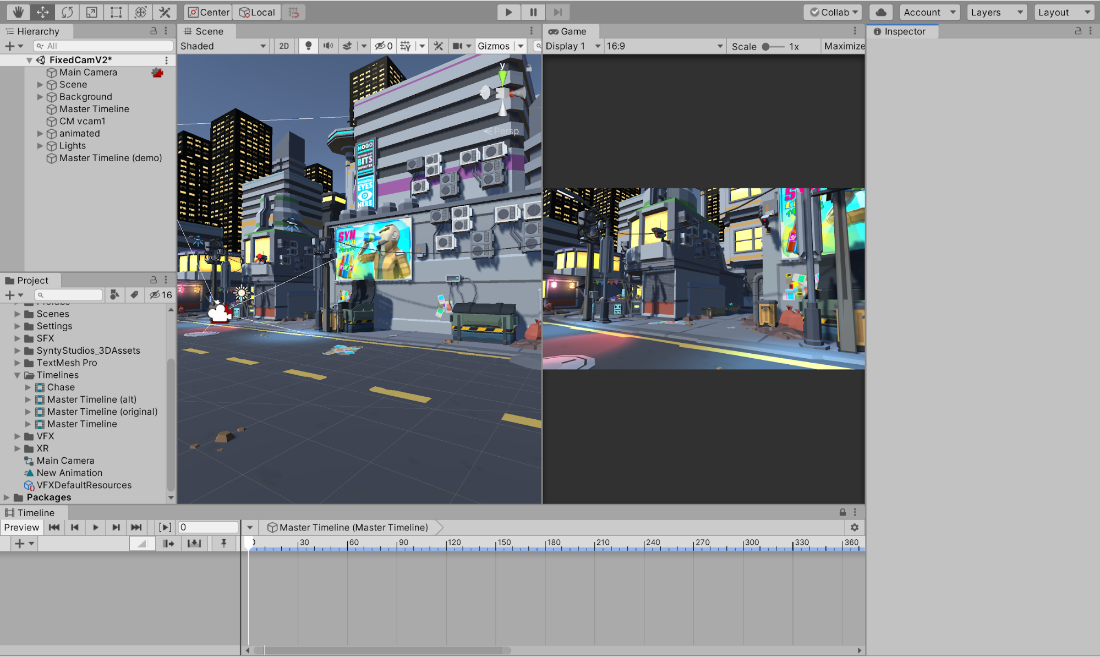1100x657 pixels.
Task: Toggle 2D view mode
Action: tap(284, 46)
